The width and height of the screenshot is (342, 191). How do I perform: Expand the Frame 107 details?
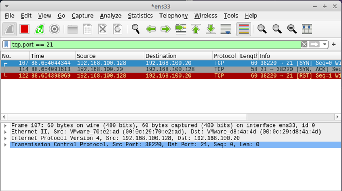[x=5, y=126]
